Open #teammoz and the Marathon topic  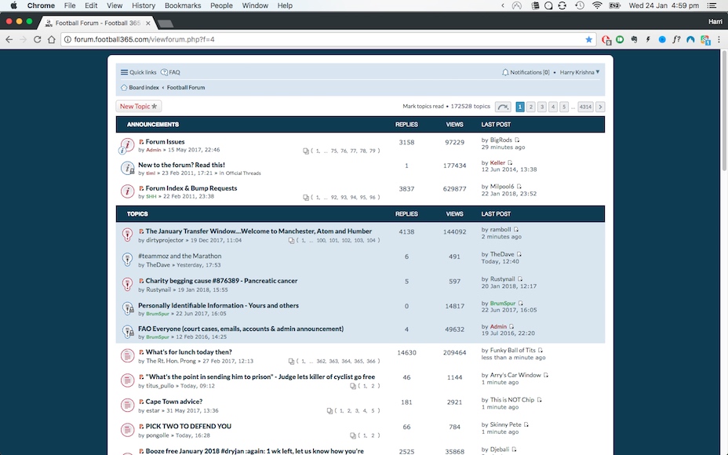(x=180, y=256)
